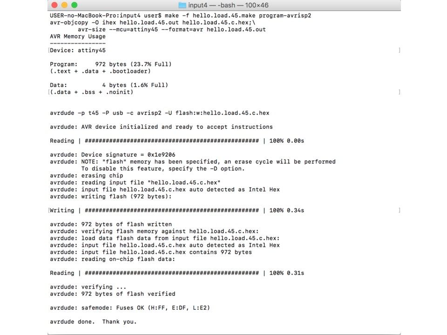Click the Reading progress bar at 0.00s
This screenshot has width=447, height=335.
pyautogui.click(x=177, y=141)
